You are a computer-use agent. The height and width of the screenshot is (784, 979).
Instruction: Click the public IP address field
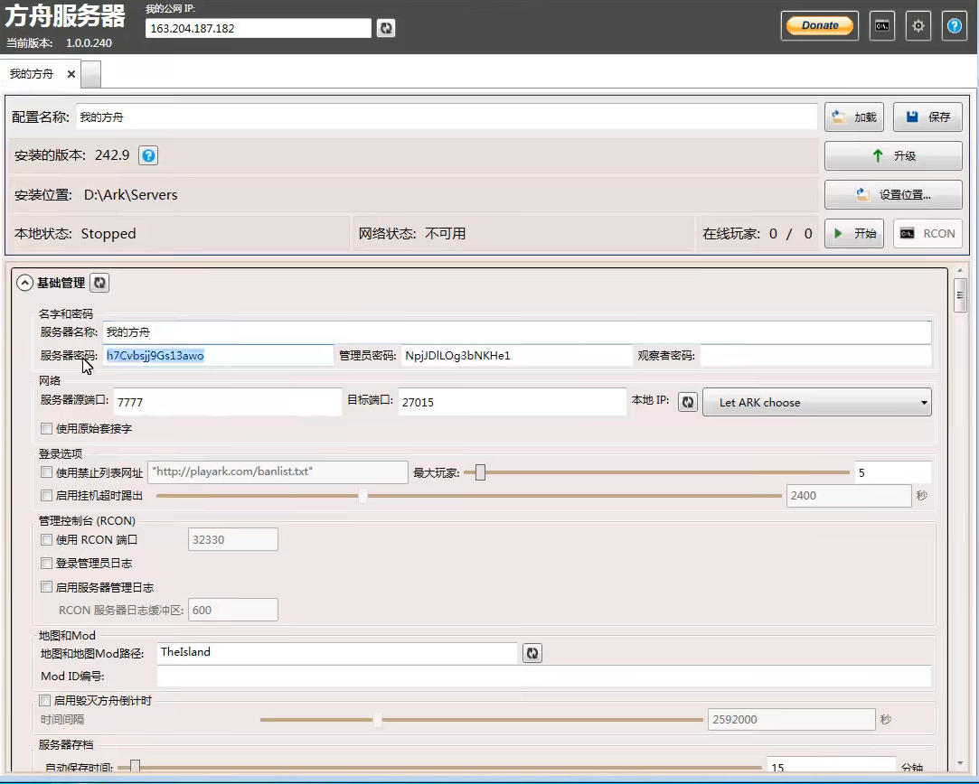(259, 28)
